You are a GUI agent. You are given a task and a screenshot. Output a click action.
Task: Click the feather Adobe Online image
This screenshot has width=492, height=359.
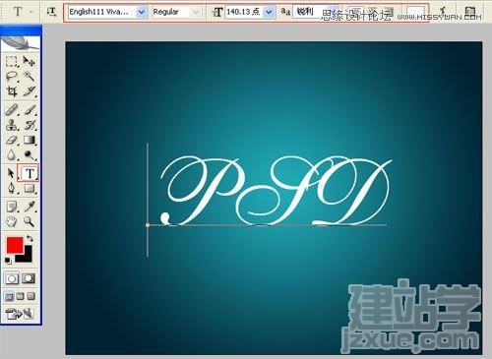click(21, 43)
